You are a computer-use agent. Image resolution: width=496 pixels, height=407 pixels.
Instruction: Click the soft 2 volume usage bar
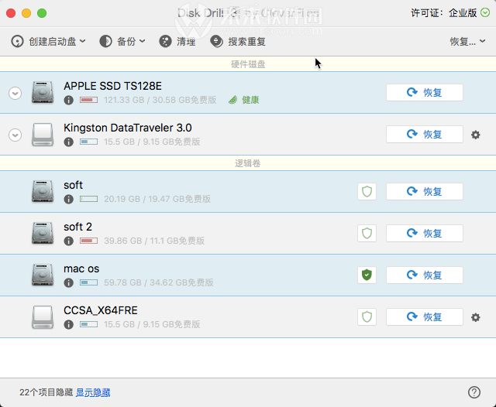coord(88,241)
